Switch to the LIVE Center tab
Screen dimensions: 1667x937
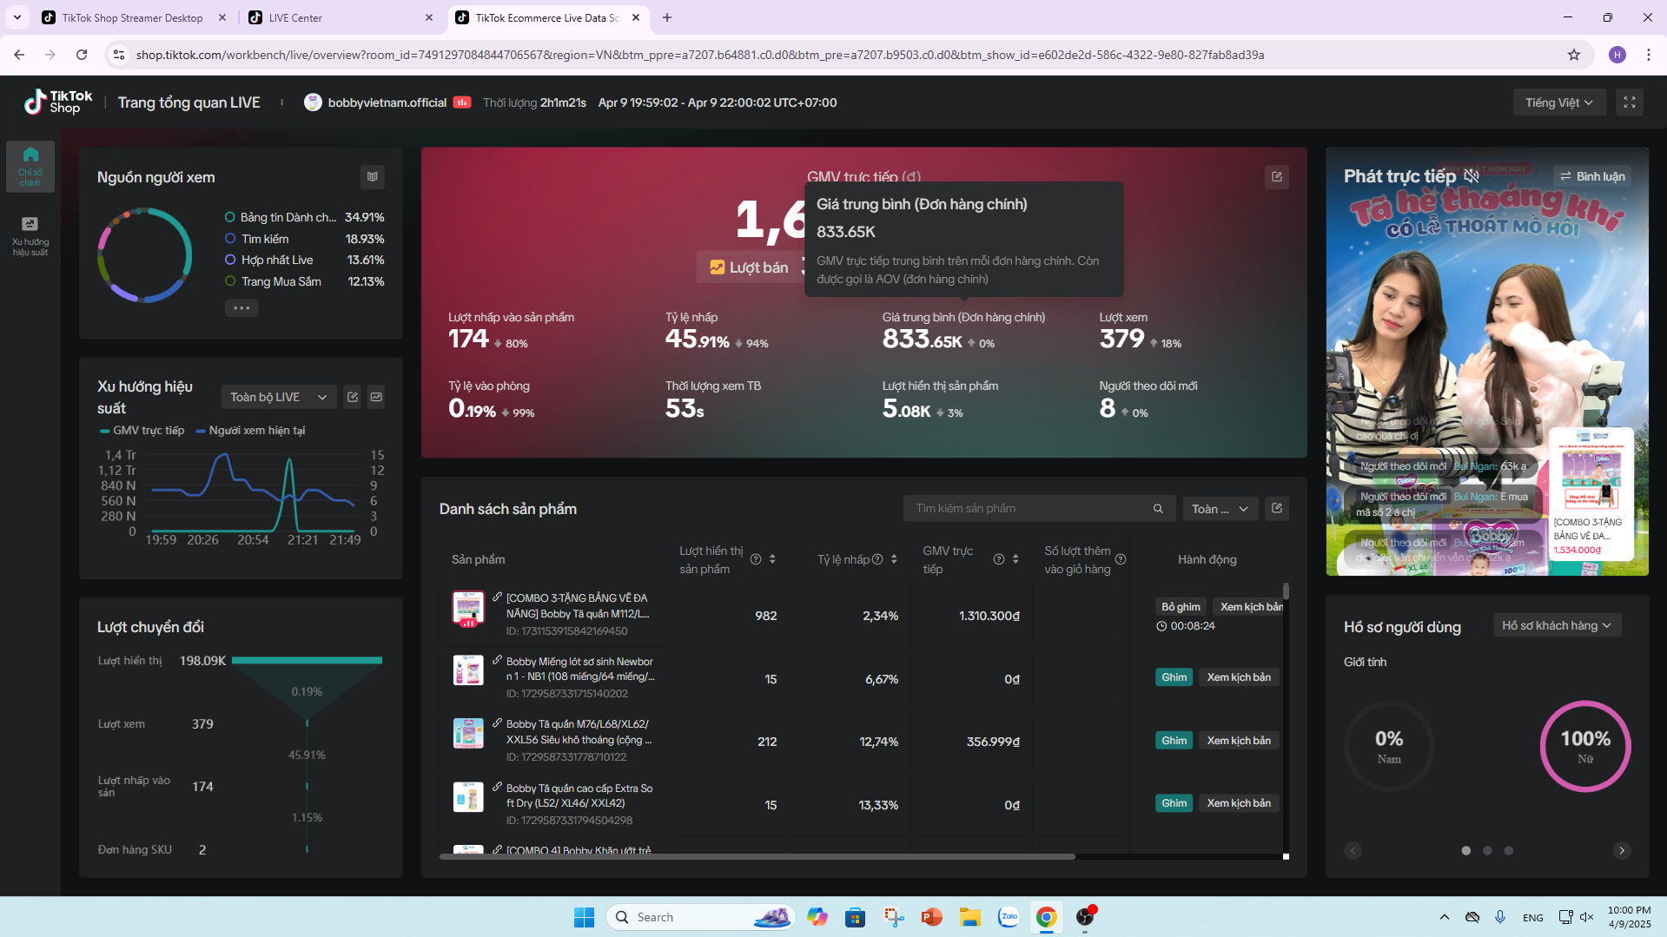341,17
